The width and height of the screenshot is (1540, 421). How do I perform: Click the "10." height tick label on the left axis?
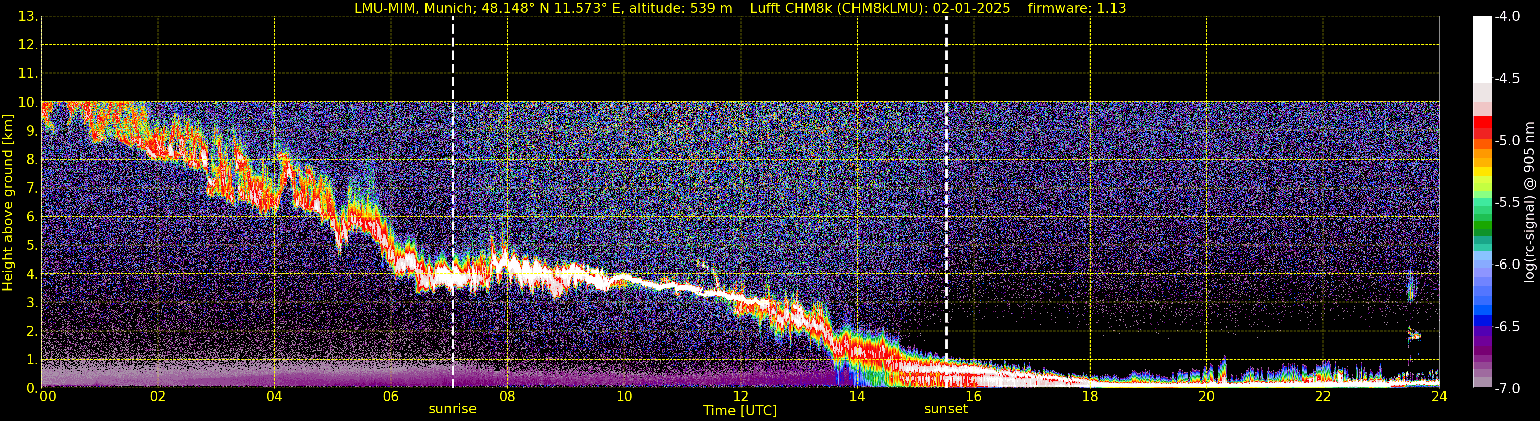point(28,102)
